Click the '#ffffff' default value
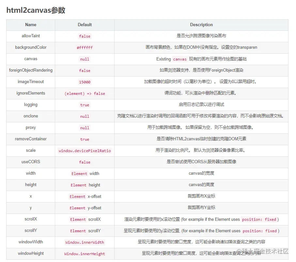 [85, 48]
